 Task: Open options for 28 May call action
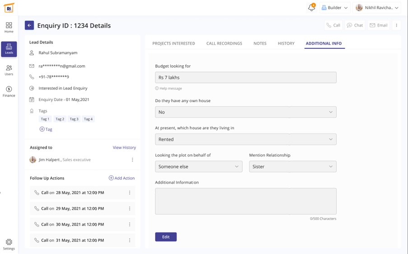(x=130, y=193)
